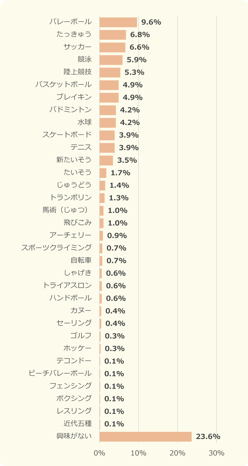
Task: Click the スポーツクライミング label
Action: coord(57,248)
